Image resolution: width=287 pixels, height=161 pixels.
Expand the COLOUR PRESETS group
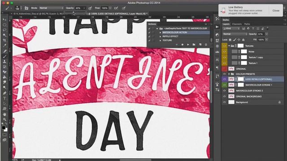point(229,74)
